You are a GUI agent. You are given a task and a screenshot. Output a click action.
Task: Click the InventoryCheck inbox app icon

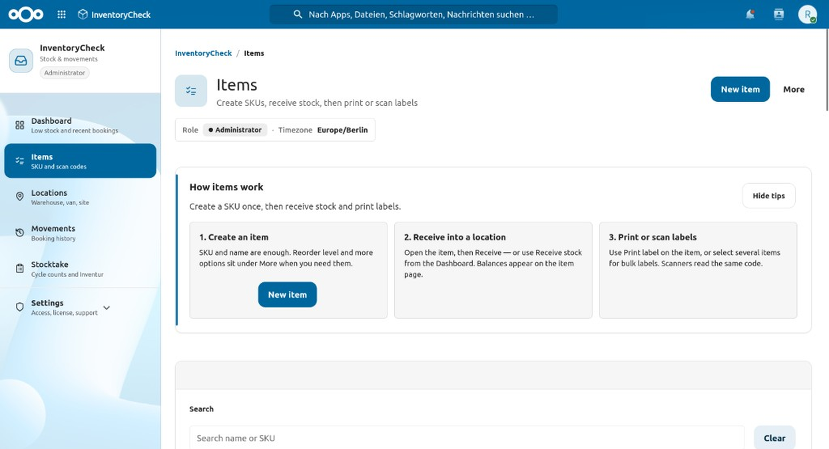pyautogui.click(x=21, y=61)
